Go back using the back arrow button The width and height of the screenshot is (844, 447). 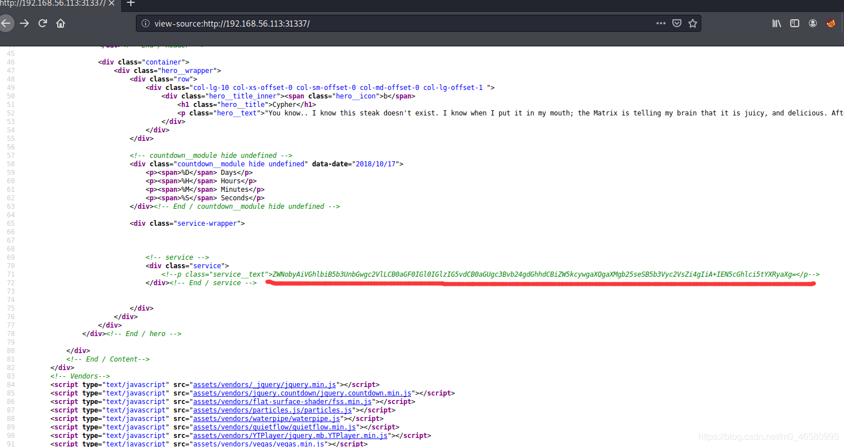tap(6, 23)
